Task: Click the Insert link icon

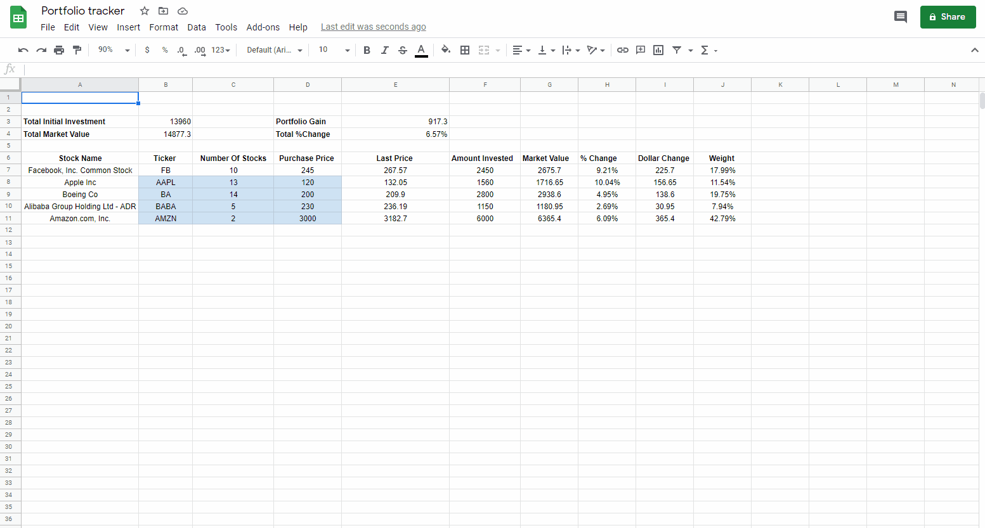Action: point(623,50)
